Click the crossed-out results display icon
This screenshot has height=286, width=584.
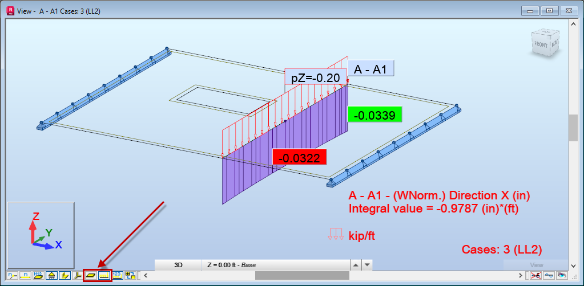coord(535,276)
